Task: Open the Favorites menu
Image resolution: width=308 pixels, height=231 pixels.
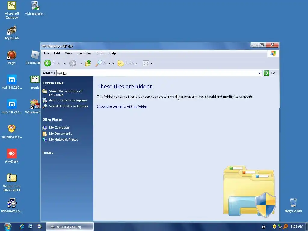Action: point(84,53)
